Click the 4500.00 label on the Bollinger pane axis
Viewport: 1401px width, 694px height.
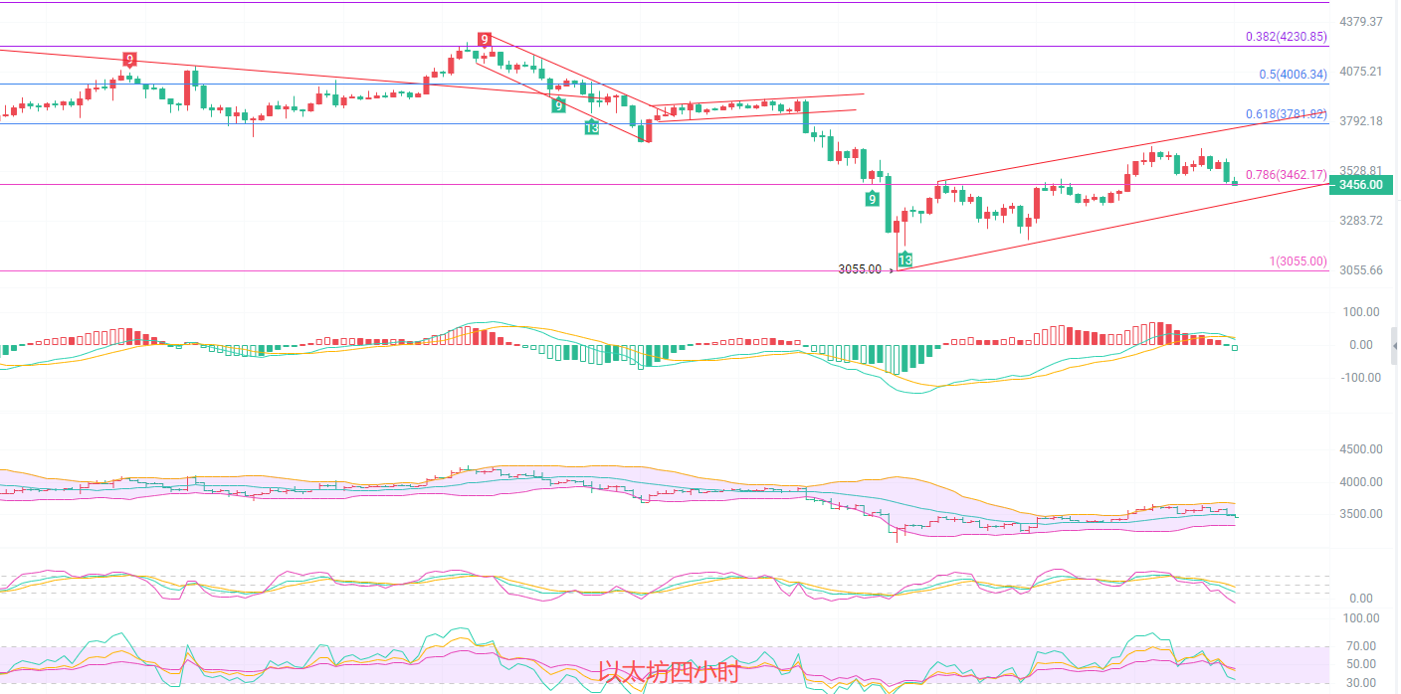pos(1361,449)
